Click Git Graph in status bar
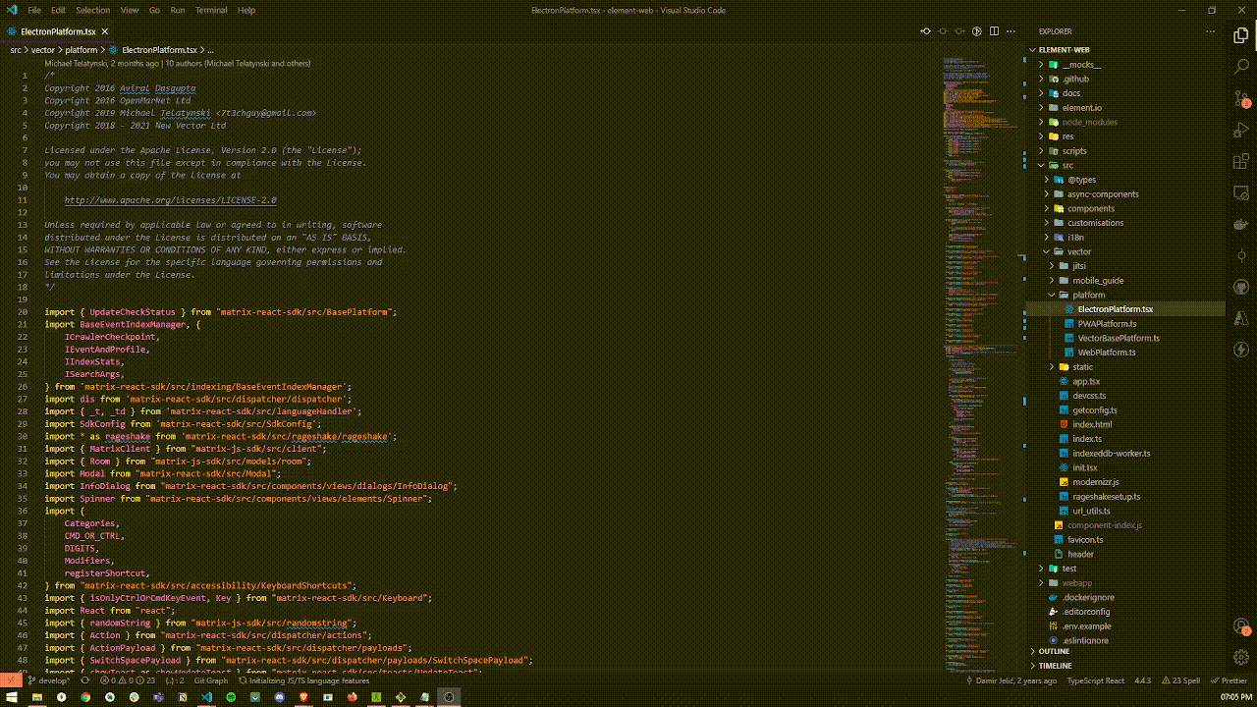Viewport: 1257px width, 707px height. click(210, 680)
